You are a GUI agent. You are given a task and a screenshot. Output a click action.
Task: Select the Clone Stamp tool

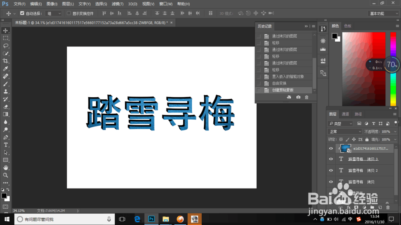click(x=5, y=91)
